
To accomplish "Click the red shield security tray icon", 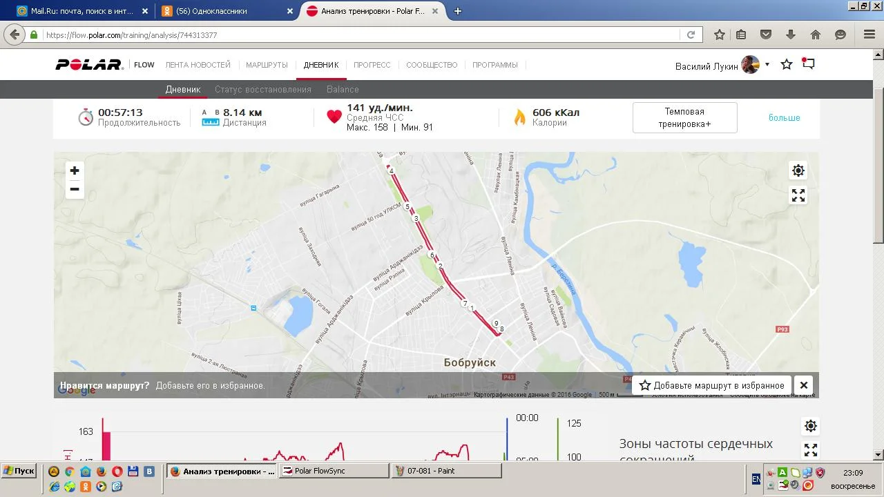I will 819,472.
